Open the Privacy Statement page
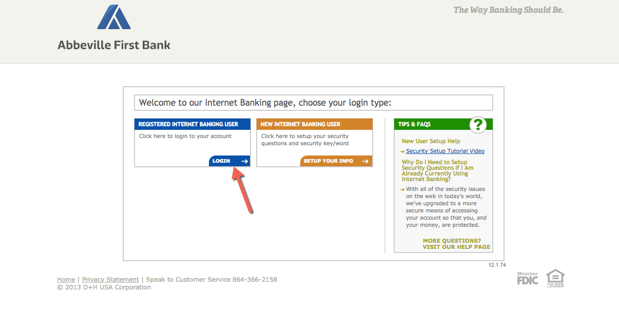Image resolution: width=619 pixels, height=311 pixels. [x=110, y=279]
